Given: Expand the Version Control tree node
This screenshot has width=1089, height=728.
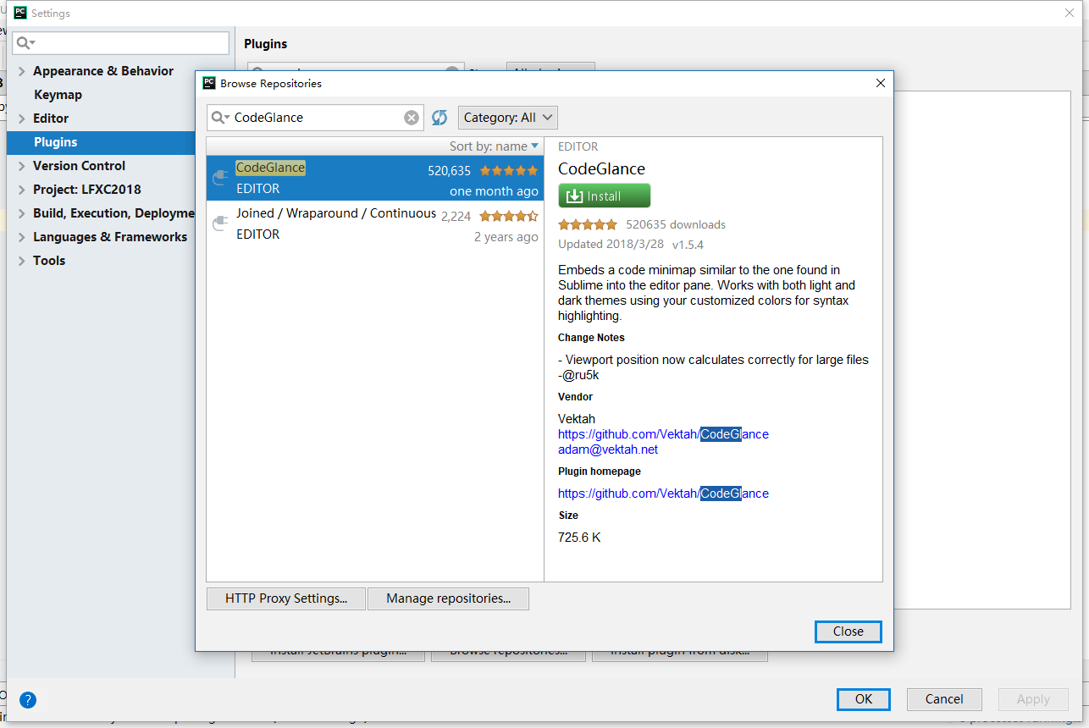Looking at the screenshot, I should pos(22,166).
